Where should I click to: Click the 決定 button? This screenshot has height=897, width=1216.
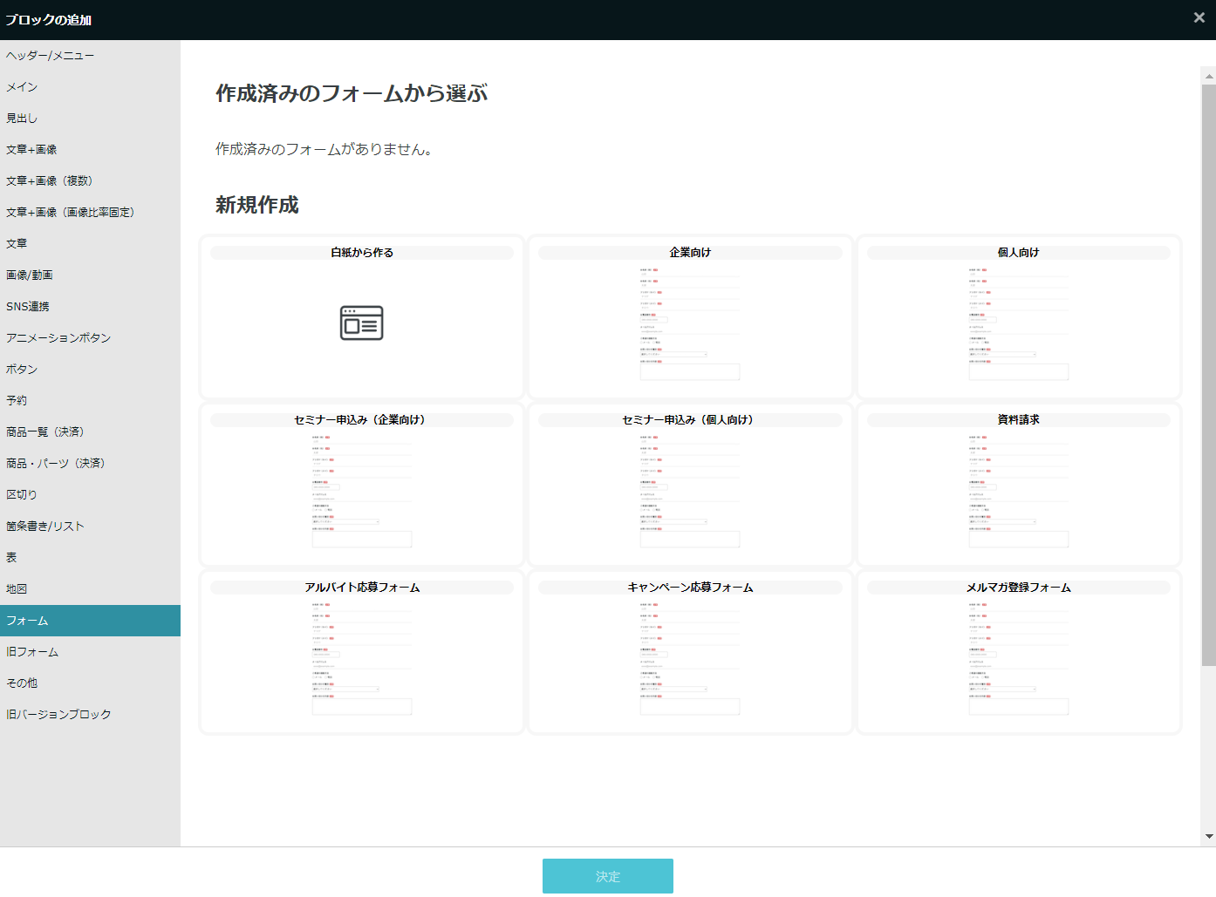pos(608,876)
